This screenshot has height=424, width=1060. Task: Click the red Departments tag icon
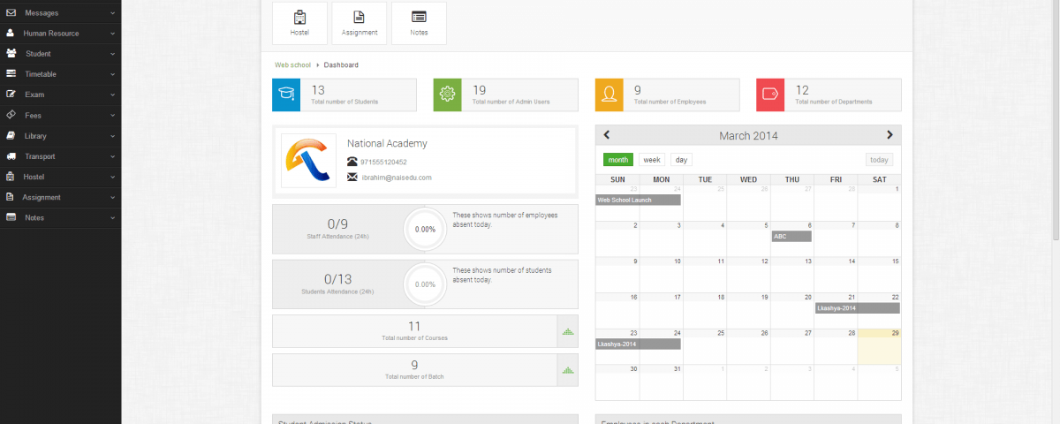point(770,95)
